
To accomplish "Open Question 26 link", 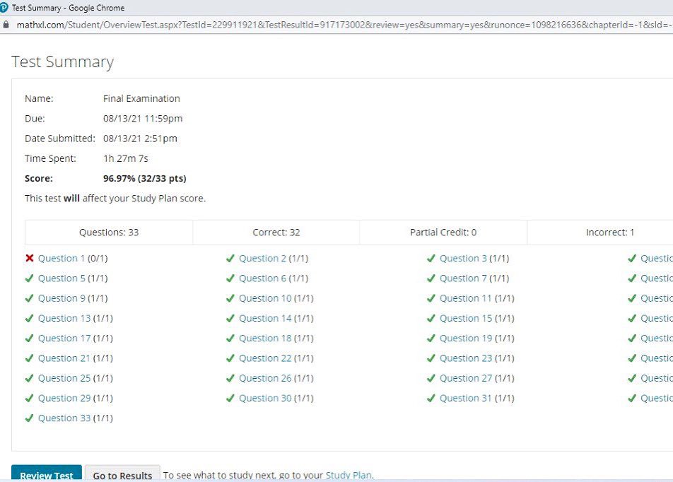I will (265, 379).
